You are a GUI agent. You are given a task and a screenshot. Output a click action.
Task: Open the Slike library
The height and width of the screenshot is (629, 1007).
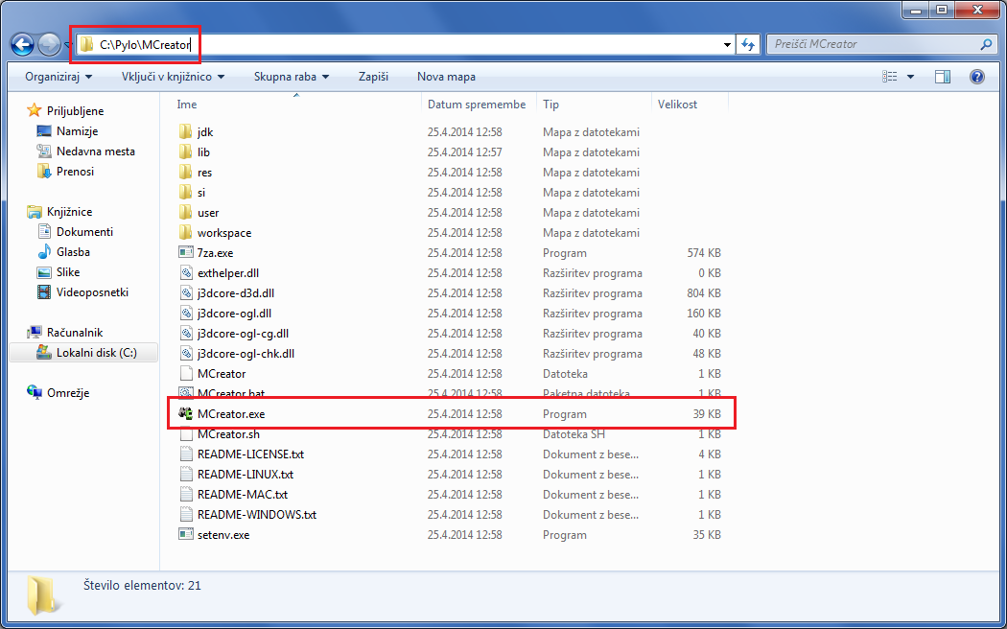[68, 272]
